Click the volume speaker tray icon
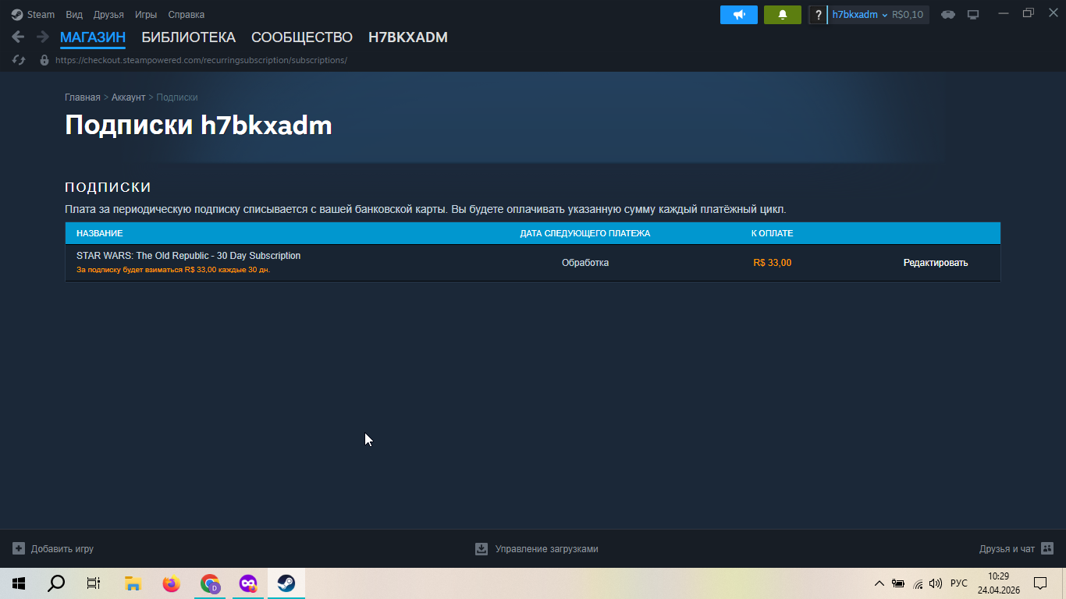This screenshot has width=1066, height=599. pos(936,583)
